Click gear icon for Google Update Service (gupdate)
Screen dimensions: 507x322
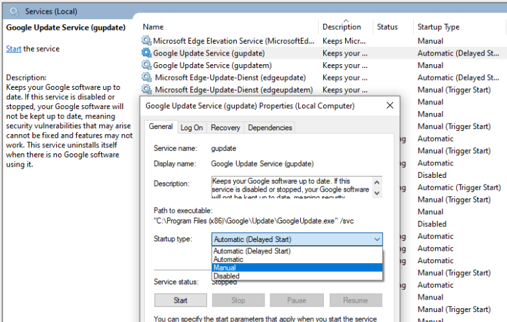click(146, 53)
